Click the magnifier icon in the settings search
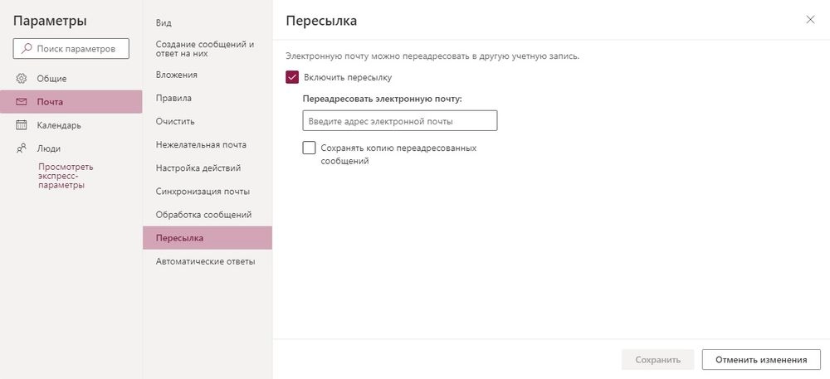Viewport: 830px width, 379px height. pyautogui.click(x=26, y=49)
